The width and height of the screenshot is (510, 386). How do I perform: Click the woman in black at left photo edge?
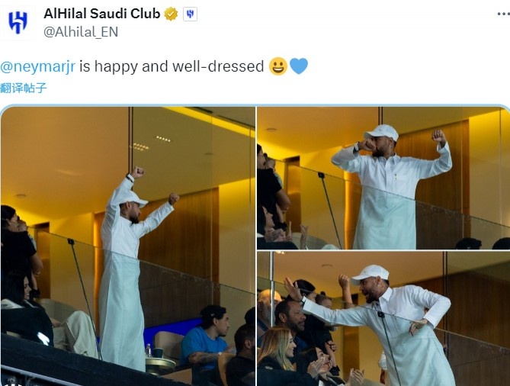[x=18, y=247]
